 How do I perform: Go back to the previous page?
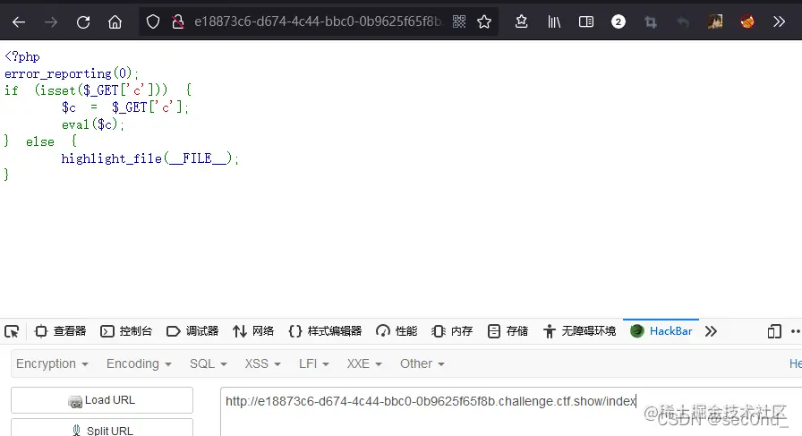pos(19,22)
